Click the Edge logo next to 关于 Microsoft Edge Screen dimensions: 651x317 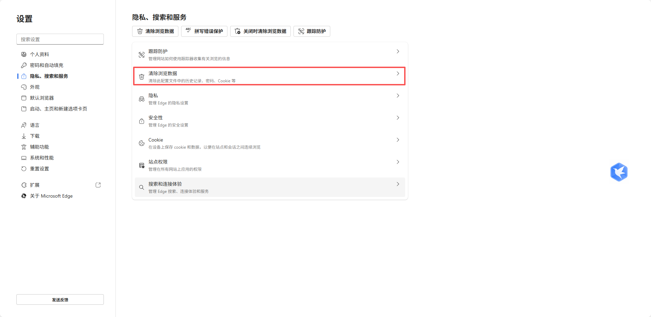coord(24,196)
